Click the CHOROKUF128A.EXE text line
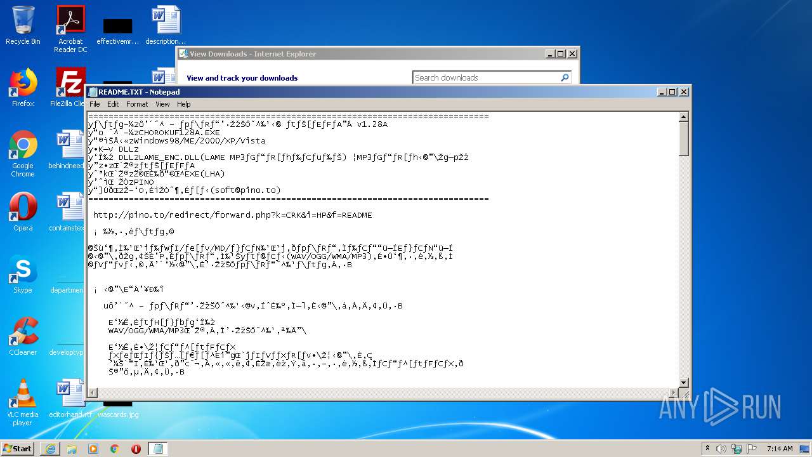The height and width of the screenshot is (457, 812). 154,133
